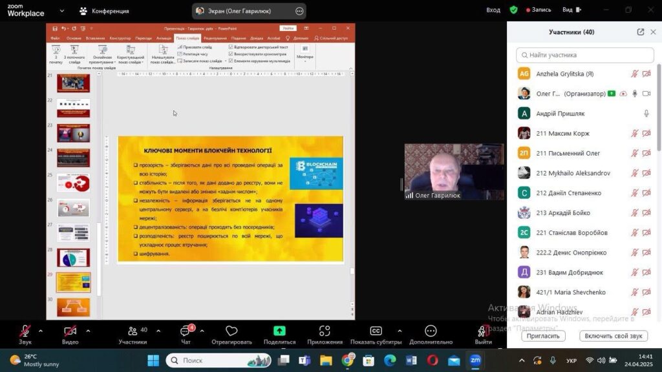Viewport: 662px width, 372px height.
Task: Click the Invite button in participants panel
Action: tap(543, 336)
